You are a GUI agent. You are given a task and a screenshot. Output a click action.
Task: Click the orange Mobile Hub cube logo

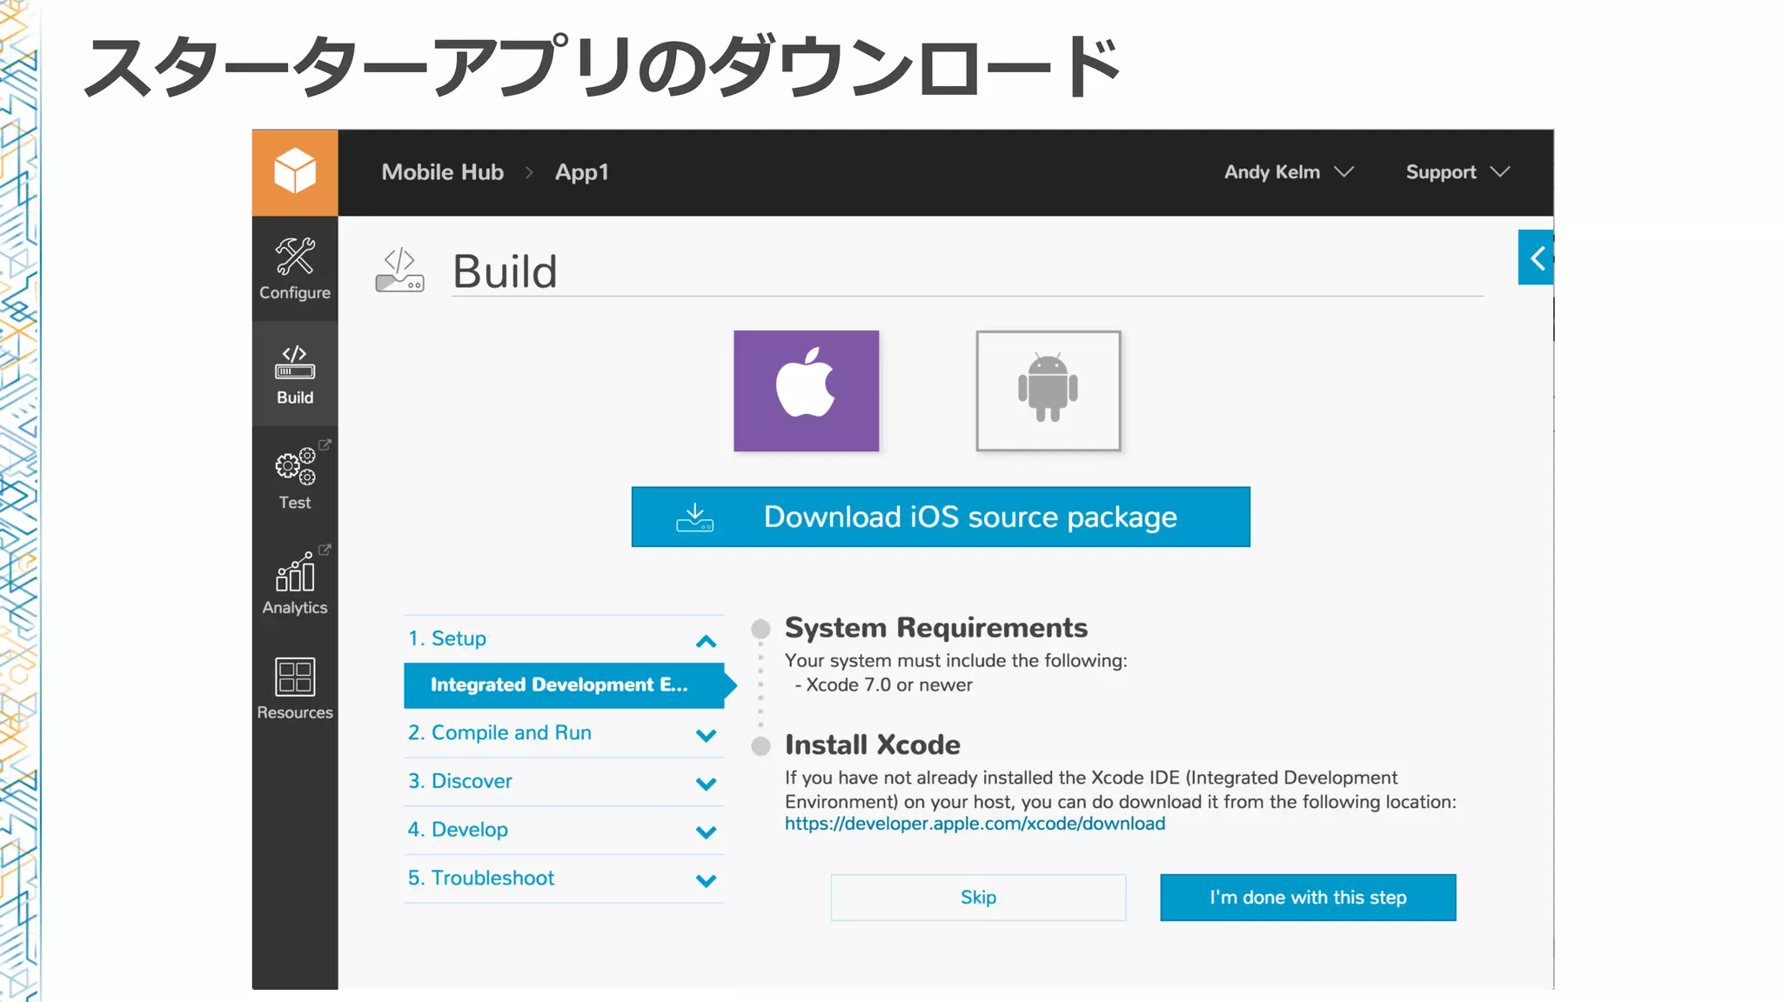295,172
